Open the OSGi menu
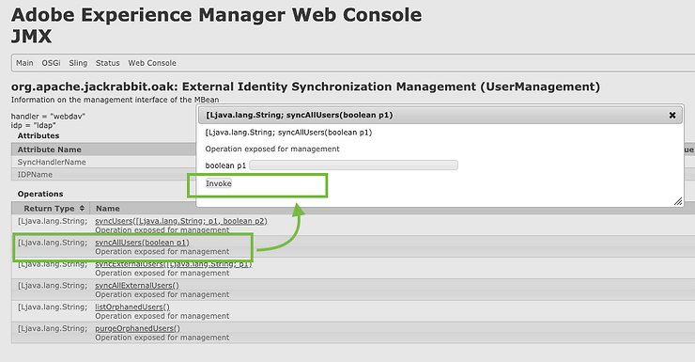 click(51, 63)
